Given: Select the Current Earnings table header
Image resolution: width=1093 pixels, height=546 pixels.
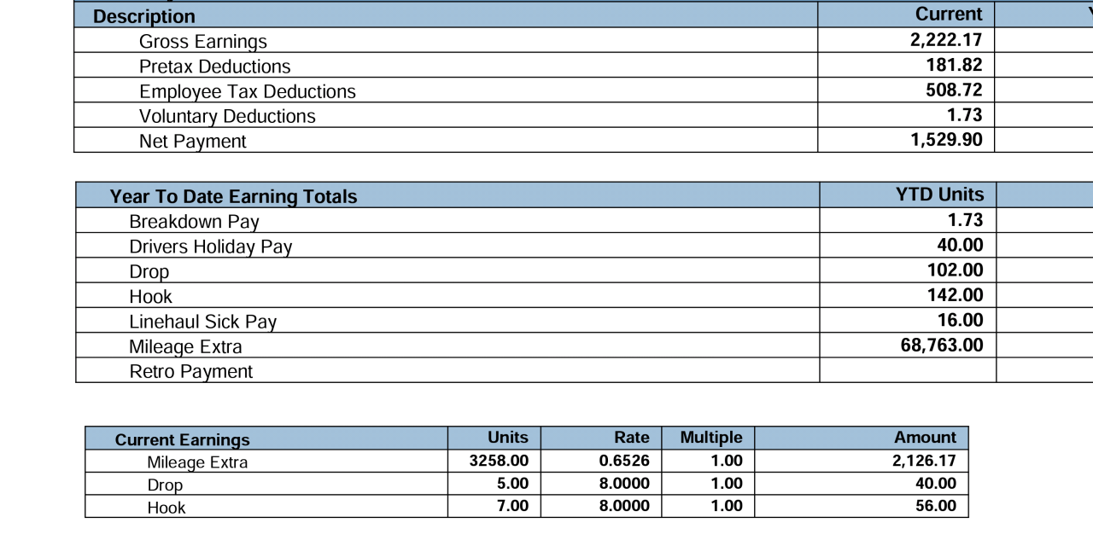Looking at the screenshot, I should click(182, 439).
